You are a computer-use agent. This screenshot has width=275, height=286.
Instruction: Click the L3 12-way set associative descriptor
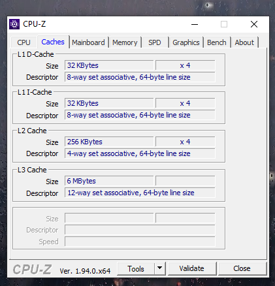point(140,193)
